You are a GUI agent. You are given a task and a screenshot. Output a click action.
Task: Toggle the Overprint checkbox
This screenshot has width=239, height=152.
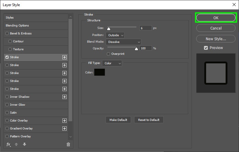click(108, 54)
